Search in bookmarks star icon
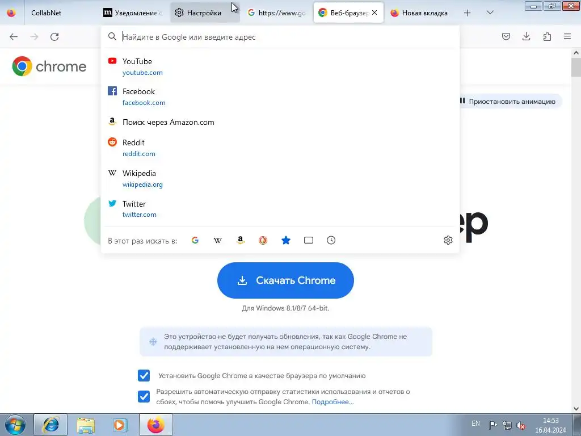This screenshot has width=581, height=436. tap(286, 240)
